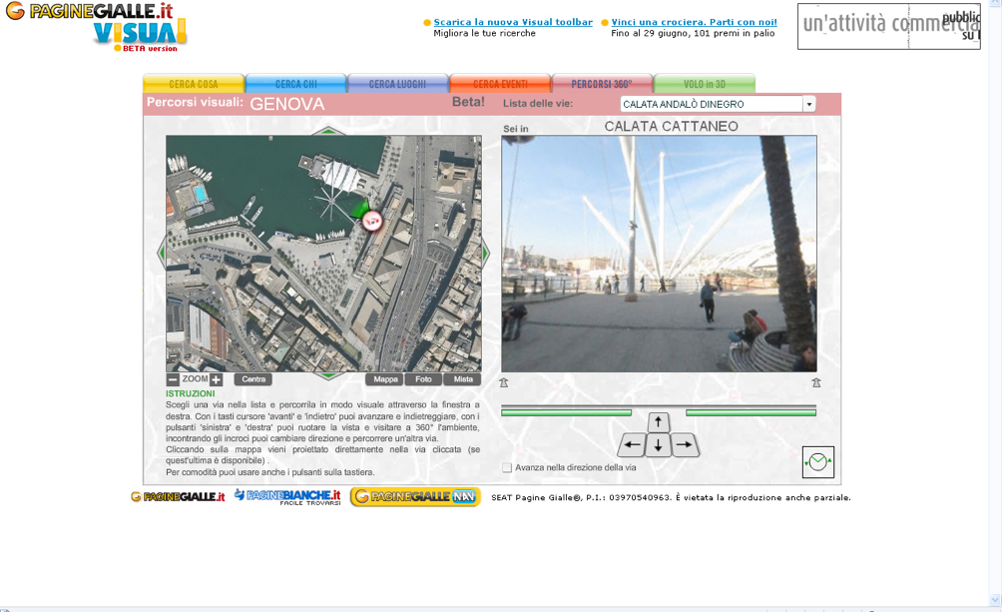Pan the aerial map east with the right green arrow
This screenshot has width=1002, height=612.
click(486, 254)
